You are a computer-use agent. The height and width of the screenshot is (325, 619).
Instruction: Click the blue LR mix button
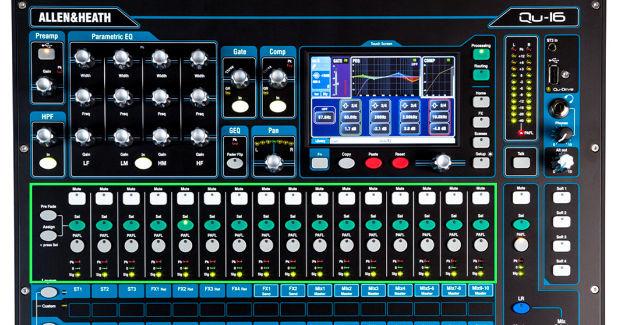[x=521, y=308]
